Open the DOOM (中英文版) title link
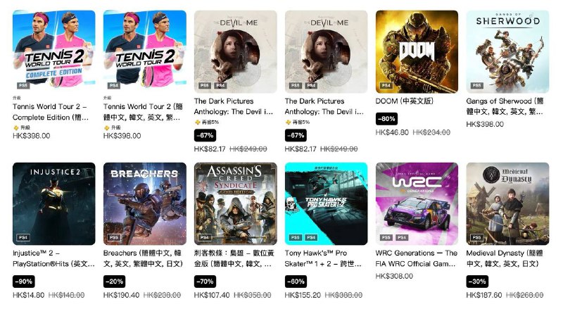Viewport: 563px width, 316px height. click(x=404, y=101)
